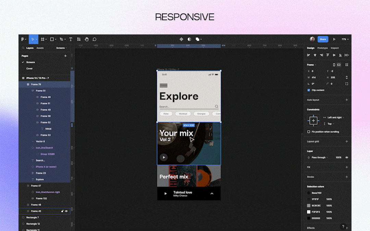This screenshot has width=370, height=231.
Task: Add Auto layout with plus button
Action: click(x=347, y=100)
